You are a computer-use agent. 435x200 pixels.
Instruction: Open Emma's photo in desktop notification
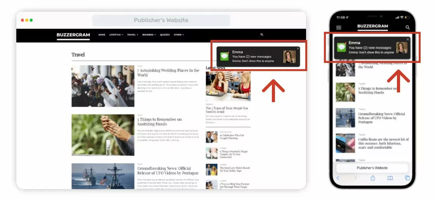coord(289,57)
